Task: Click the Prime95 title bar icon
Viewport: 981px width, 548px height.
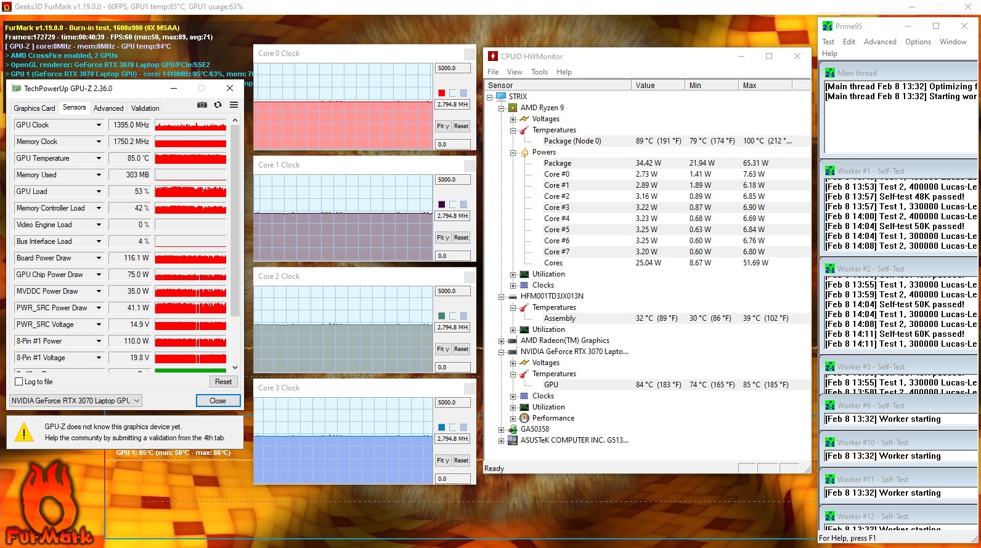Action: 828,26
